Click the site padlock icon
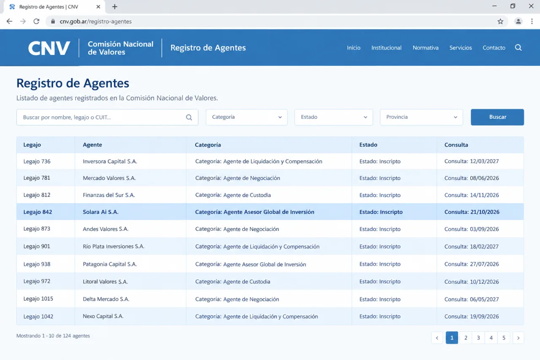Viewport: 540px width, 360px height. [x=53, y=21]
